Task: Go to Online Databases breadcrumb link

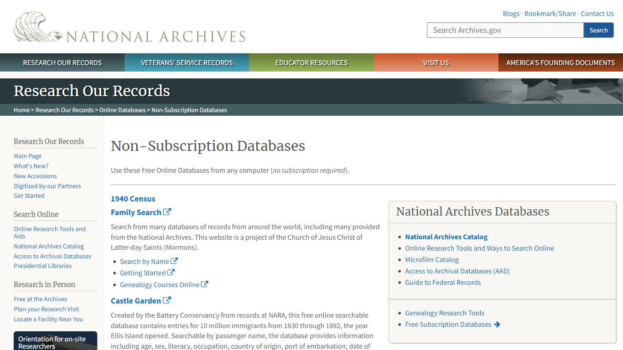Action: click(x=122, y=110)
